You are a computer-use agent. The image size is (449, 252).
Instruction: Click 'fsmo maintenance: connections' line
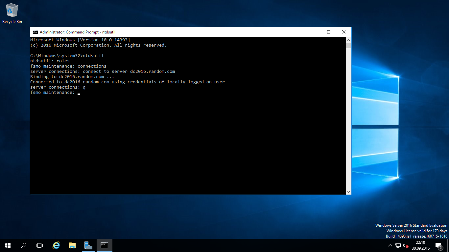[x=68, y=66]
